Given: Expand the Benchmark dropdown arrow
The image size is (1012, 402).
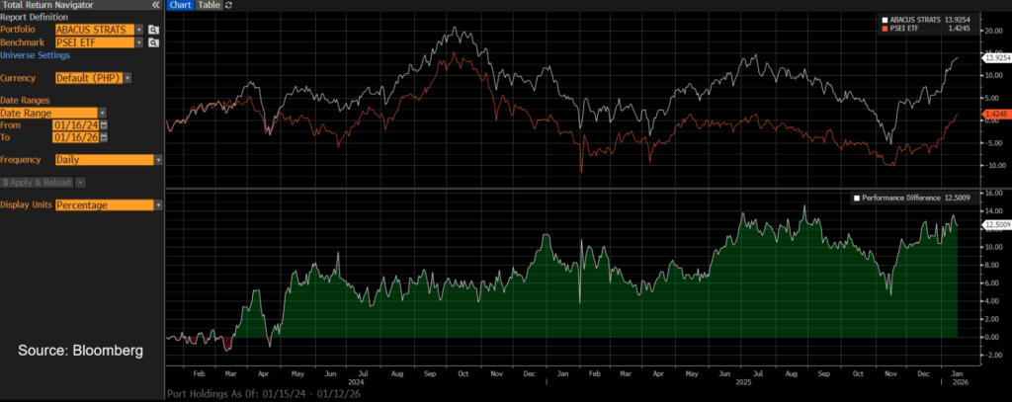Looking at the screenshot, I should click(138, 42).
